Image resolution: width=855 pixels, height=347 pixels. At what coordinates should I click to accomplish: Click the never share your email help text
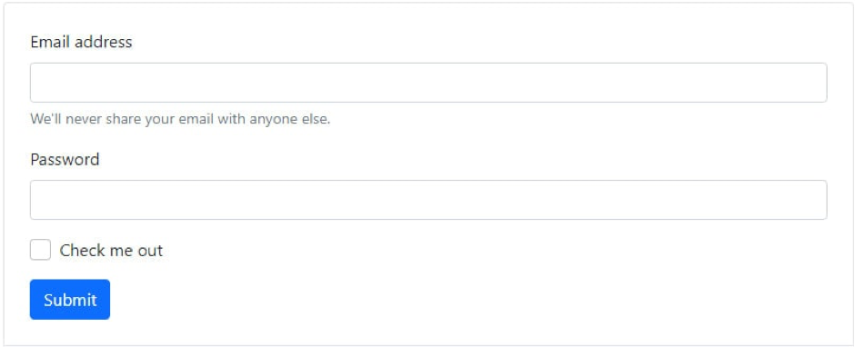[x=180, y=119]
